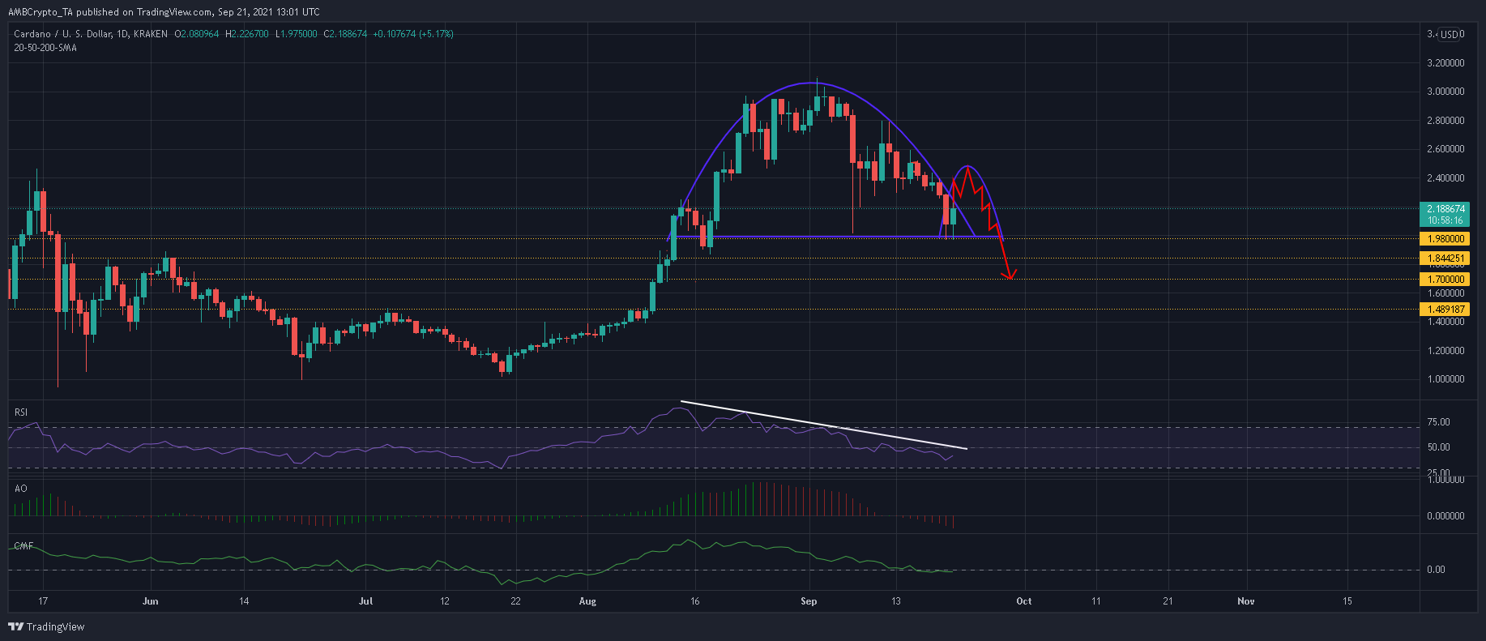Click the 17 date label on time axis
The image size is (1486, 641).
pyautogui.click(x=43, y=601)
